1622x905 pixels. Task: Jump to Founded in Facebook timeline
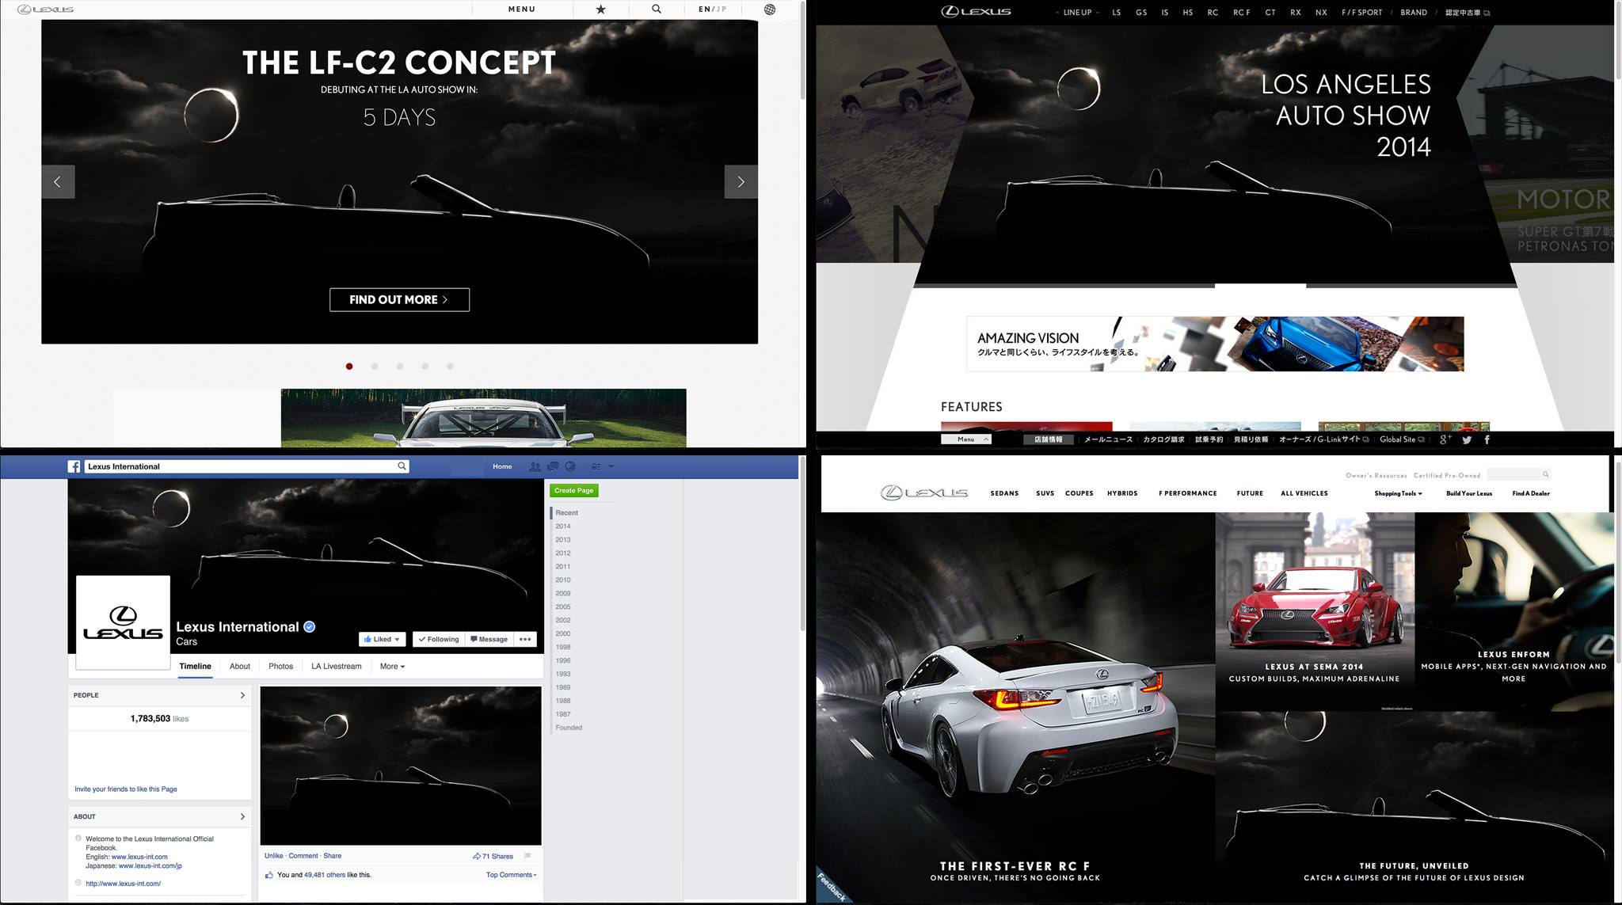coord(569,728)
